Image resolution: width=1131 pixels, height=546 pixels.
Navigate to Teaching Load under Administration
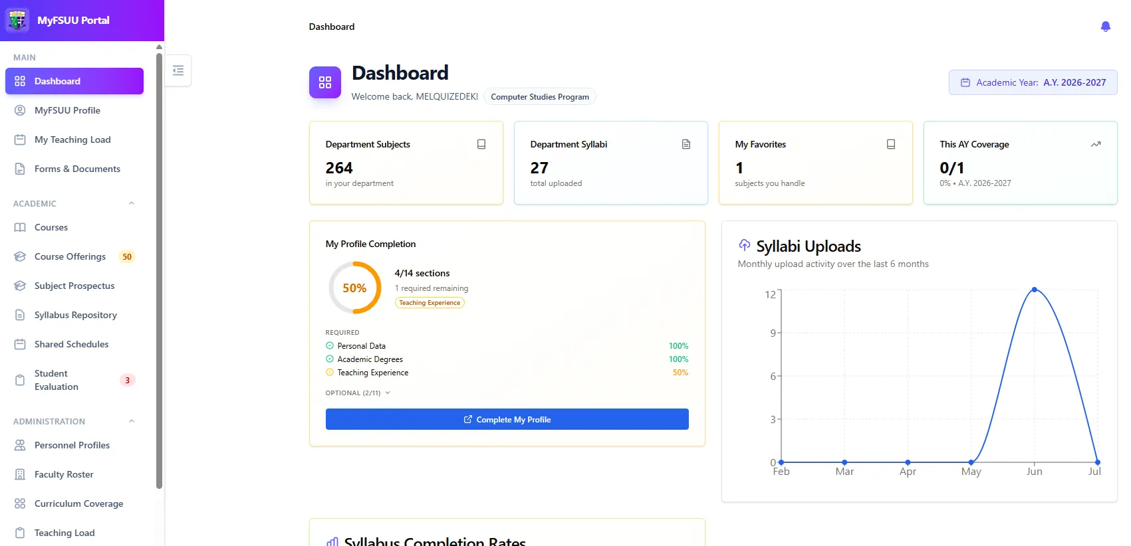click(74, 533)
